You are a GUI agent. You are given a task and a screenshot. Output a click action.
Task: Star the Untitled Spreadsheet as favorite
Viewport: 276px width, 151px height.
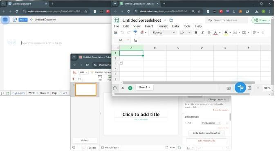[165, 20]
